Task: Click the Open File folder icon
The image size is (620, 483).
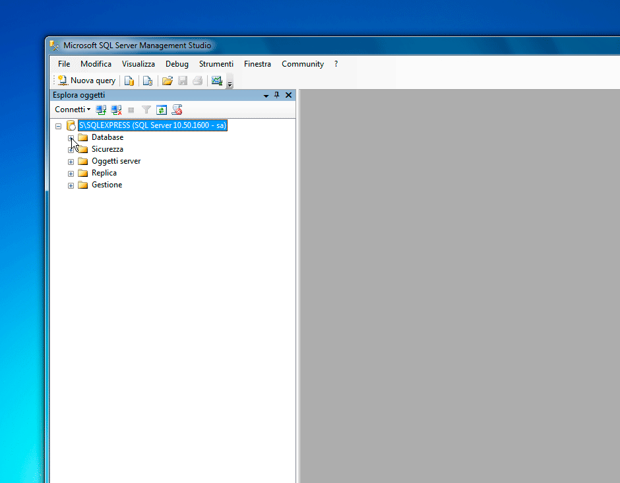Action: pyautogui.click(x=168, y=80)
